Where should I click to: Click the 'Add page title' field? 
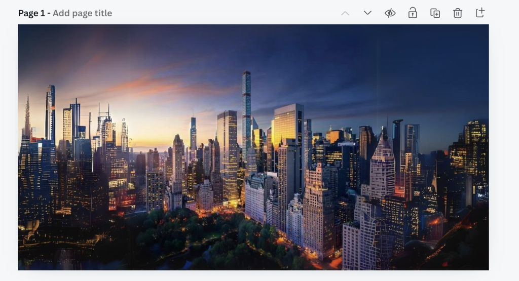[82, 13]
